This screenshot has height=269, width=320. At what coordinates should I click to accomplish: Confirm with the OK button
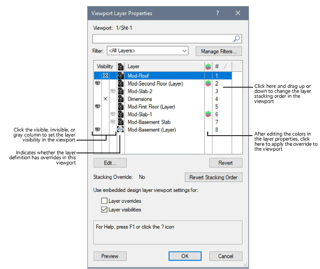point(185,256)
